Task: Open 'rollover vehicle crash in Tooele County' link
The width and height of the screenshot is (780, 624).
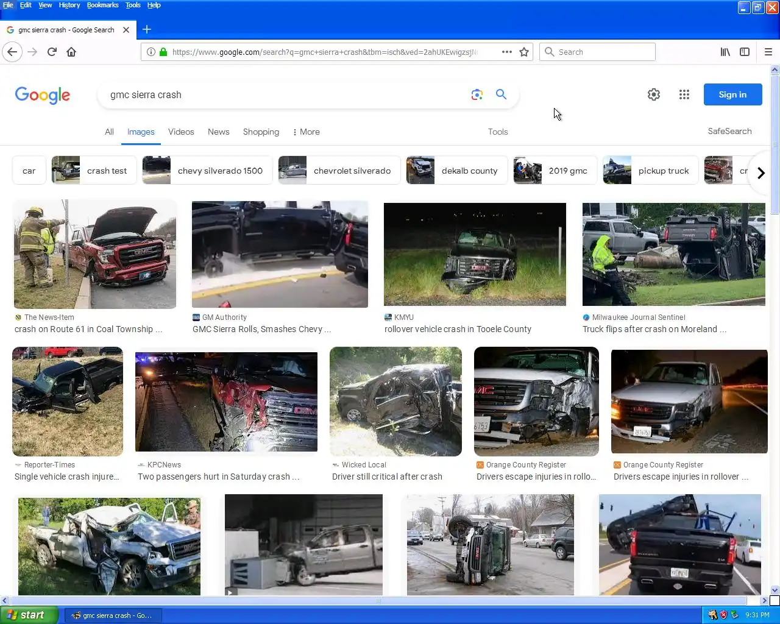Action: pos(458,329)
